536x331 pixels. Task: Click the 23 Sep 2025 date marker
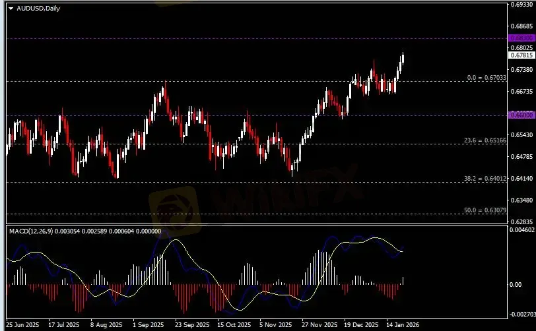[192, 324]
